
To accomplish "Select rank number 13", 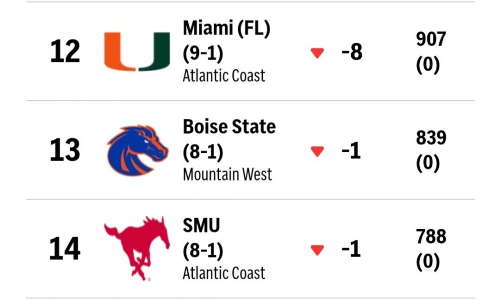I will tap(65, 150).
